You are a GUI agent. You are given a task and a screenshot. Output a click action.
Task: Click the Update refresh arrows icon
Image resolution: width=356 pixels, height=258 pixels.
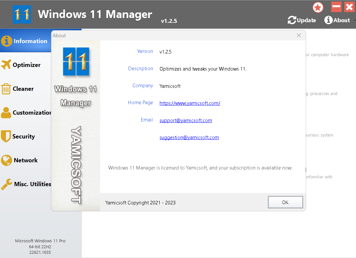coord(292,20)
